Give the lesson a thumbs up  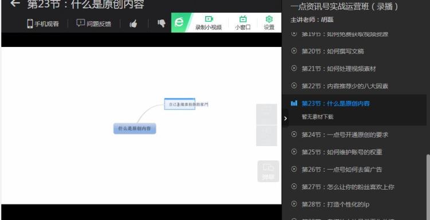coord(133,24)
